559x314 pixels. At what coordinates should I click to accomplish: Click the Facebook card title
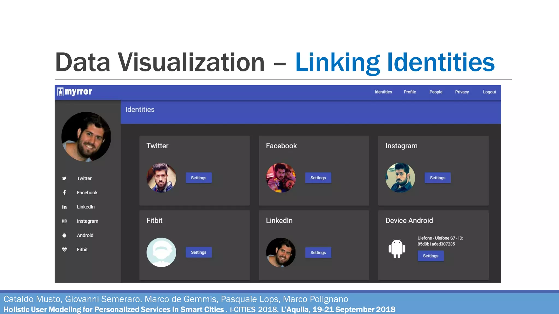point(281,146)
